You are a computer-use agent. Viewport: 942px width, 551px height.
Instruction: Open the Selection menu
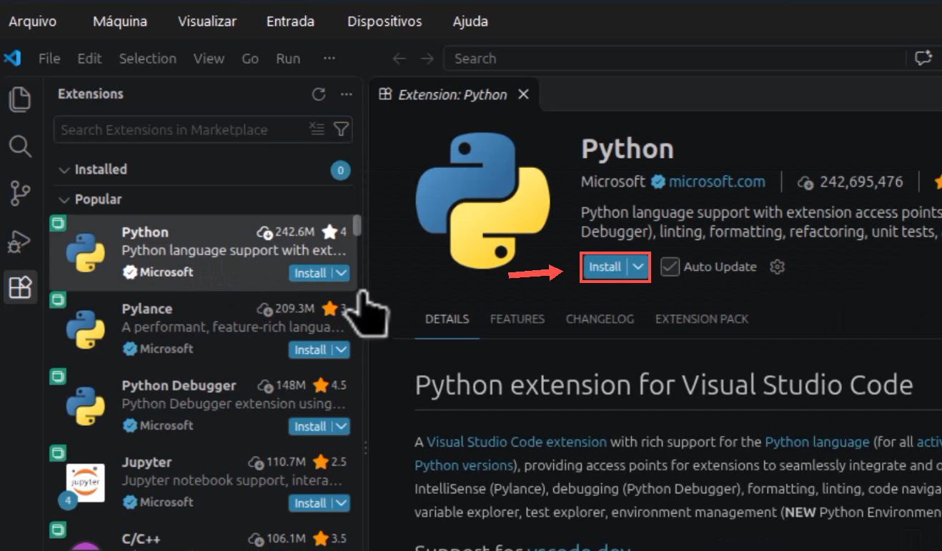[x=148, y=59]
